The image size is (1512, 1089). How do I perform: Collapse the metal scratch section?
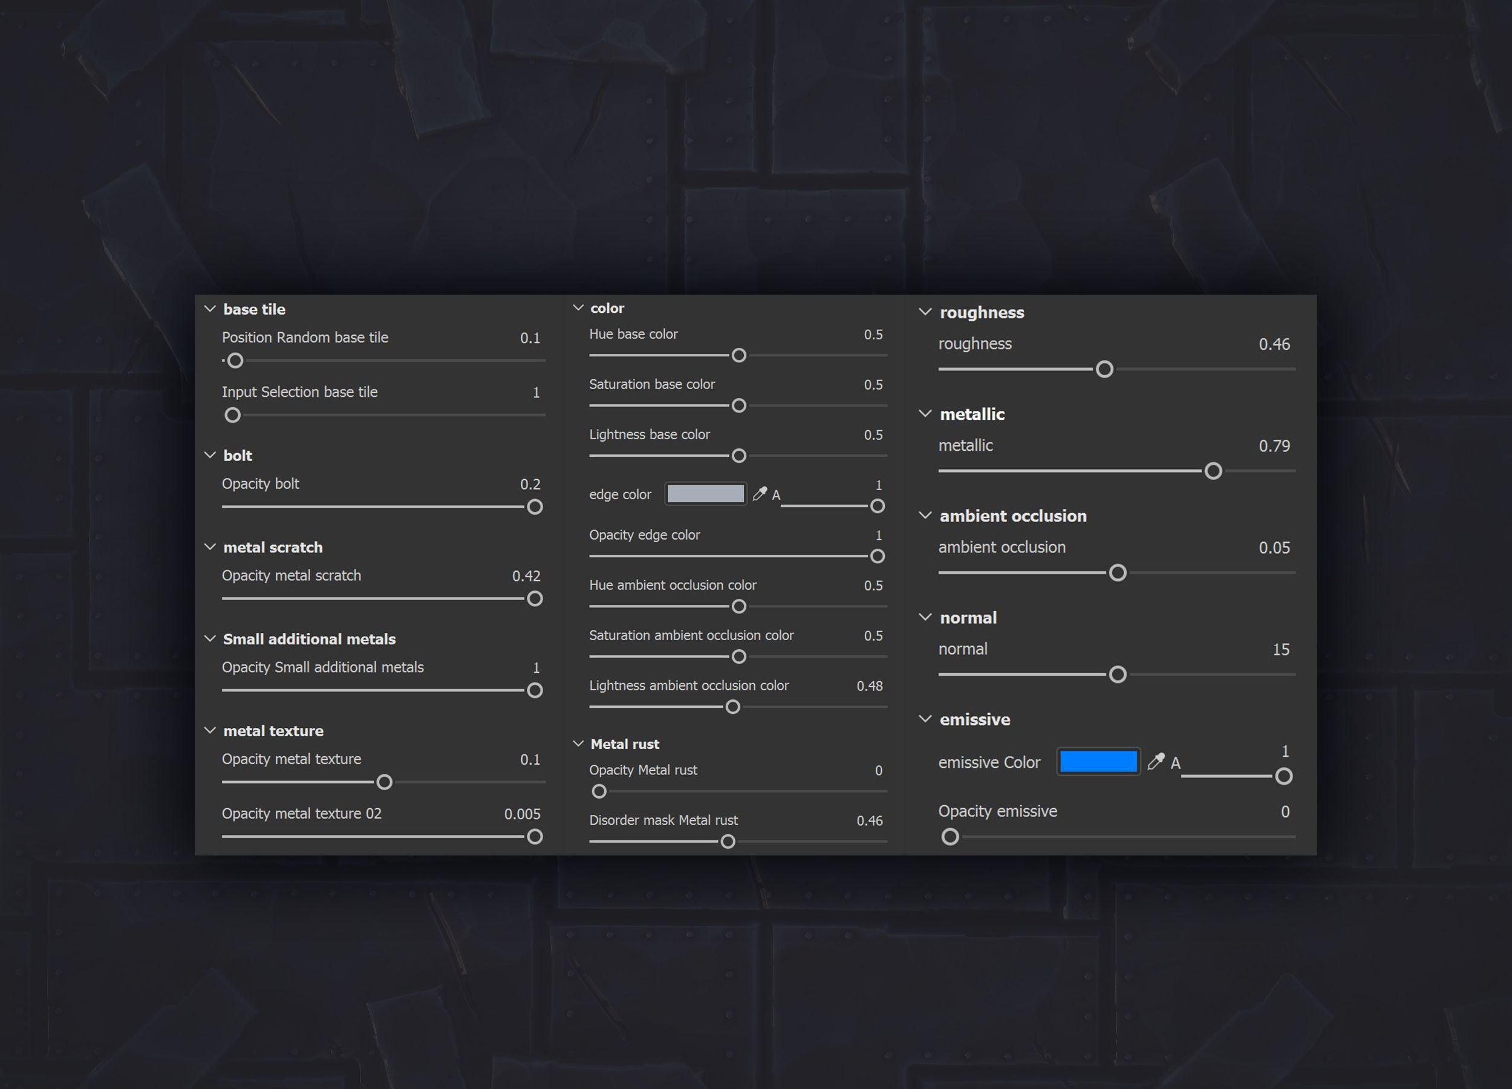click(x=210, y=547)
